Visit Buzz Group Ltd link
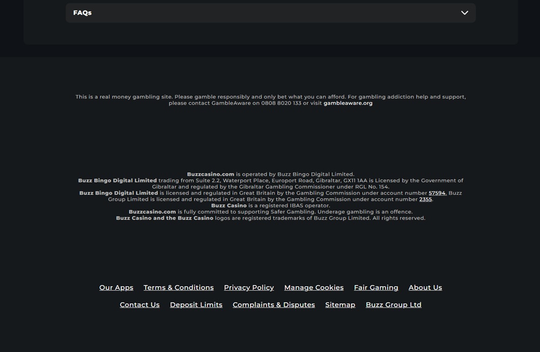The width and height of the screenshot is (540, 352). pos(393,305)
